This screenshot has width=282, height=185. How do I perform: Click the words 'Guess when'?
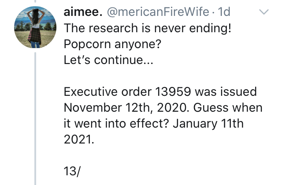(x=228, y=108)
